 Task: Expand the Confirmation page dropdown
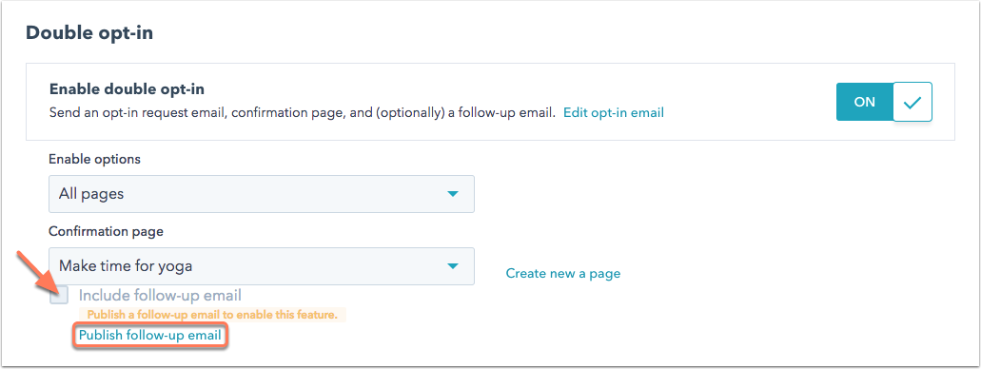click(262, 266)
